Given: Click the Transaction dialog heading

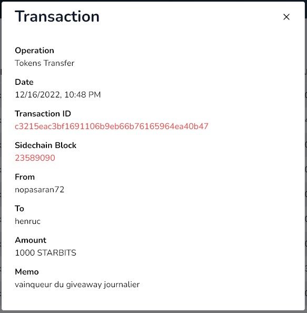Looking at the screenshot, I should pyautogui.click(x=57, y=16).
